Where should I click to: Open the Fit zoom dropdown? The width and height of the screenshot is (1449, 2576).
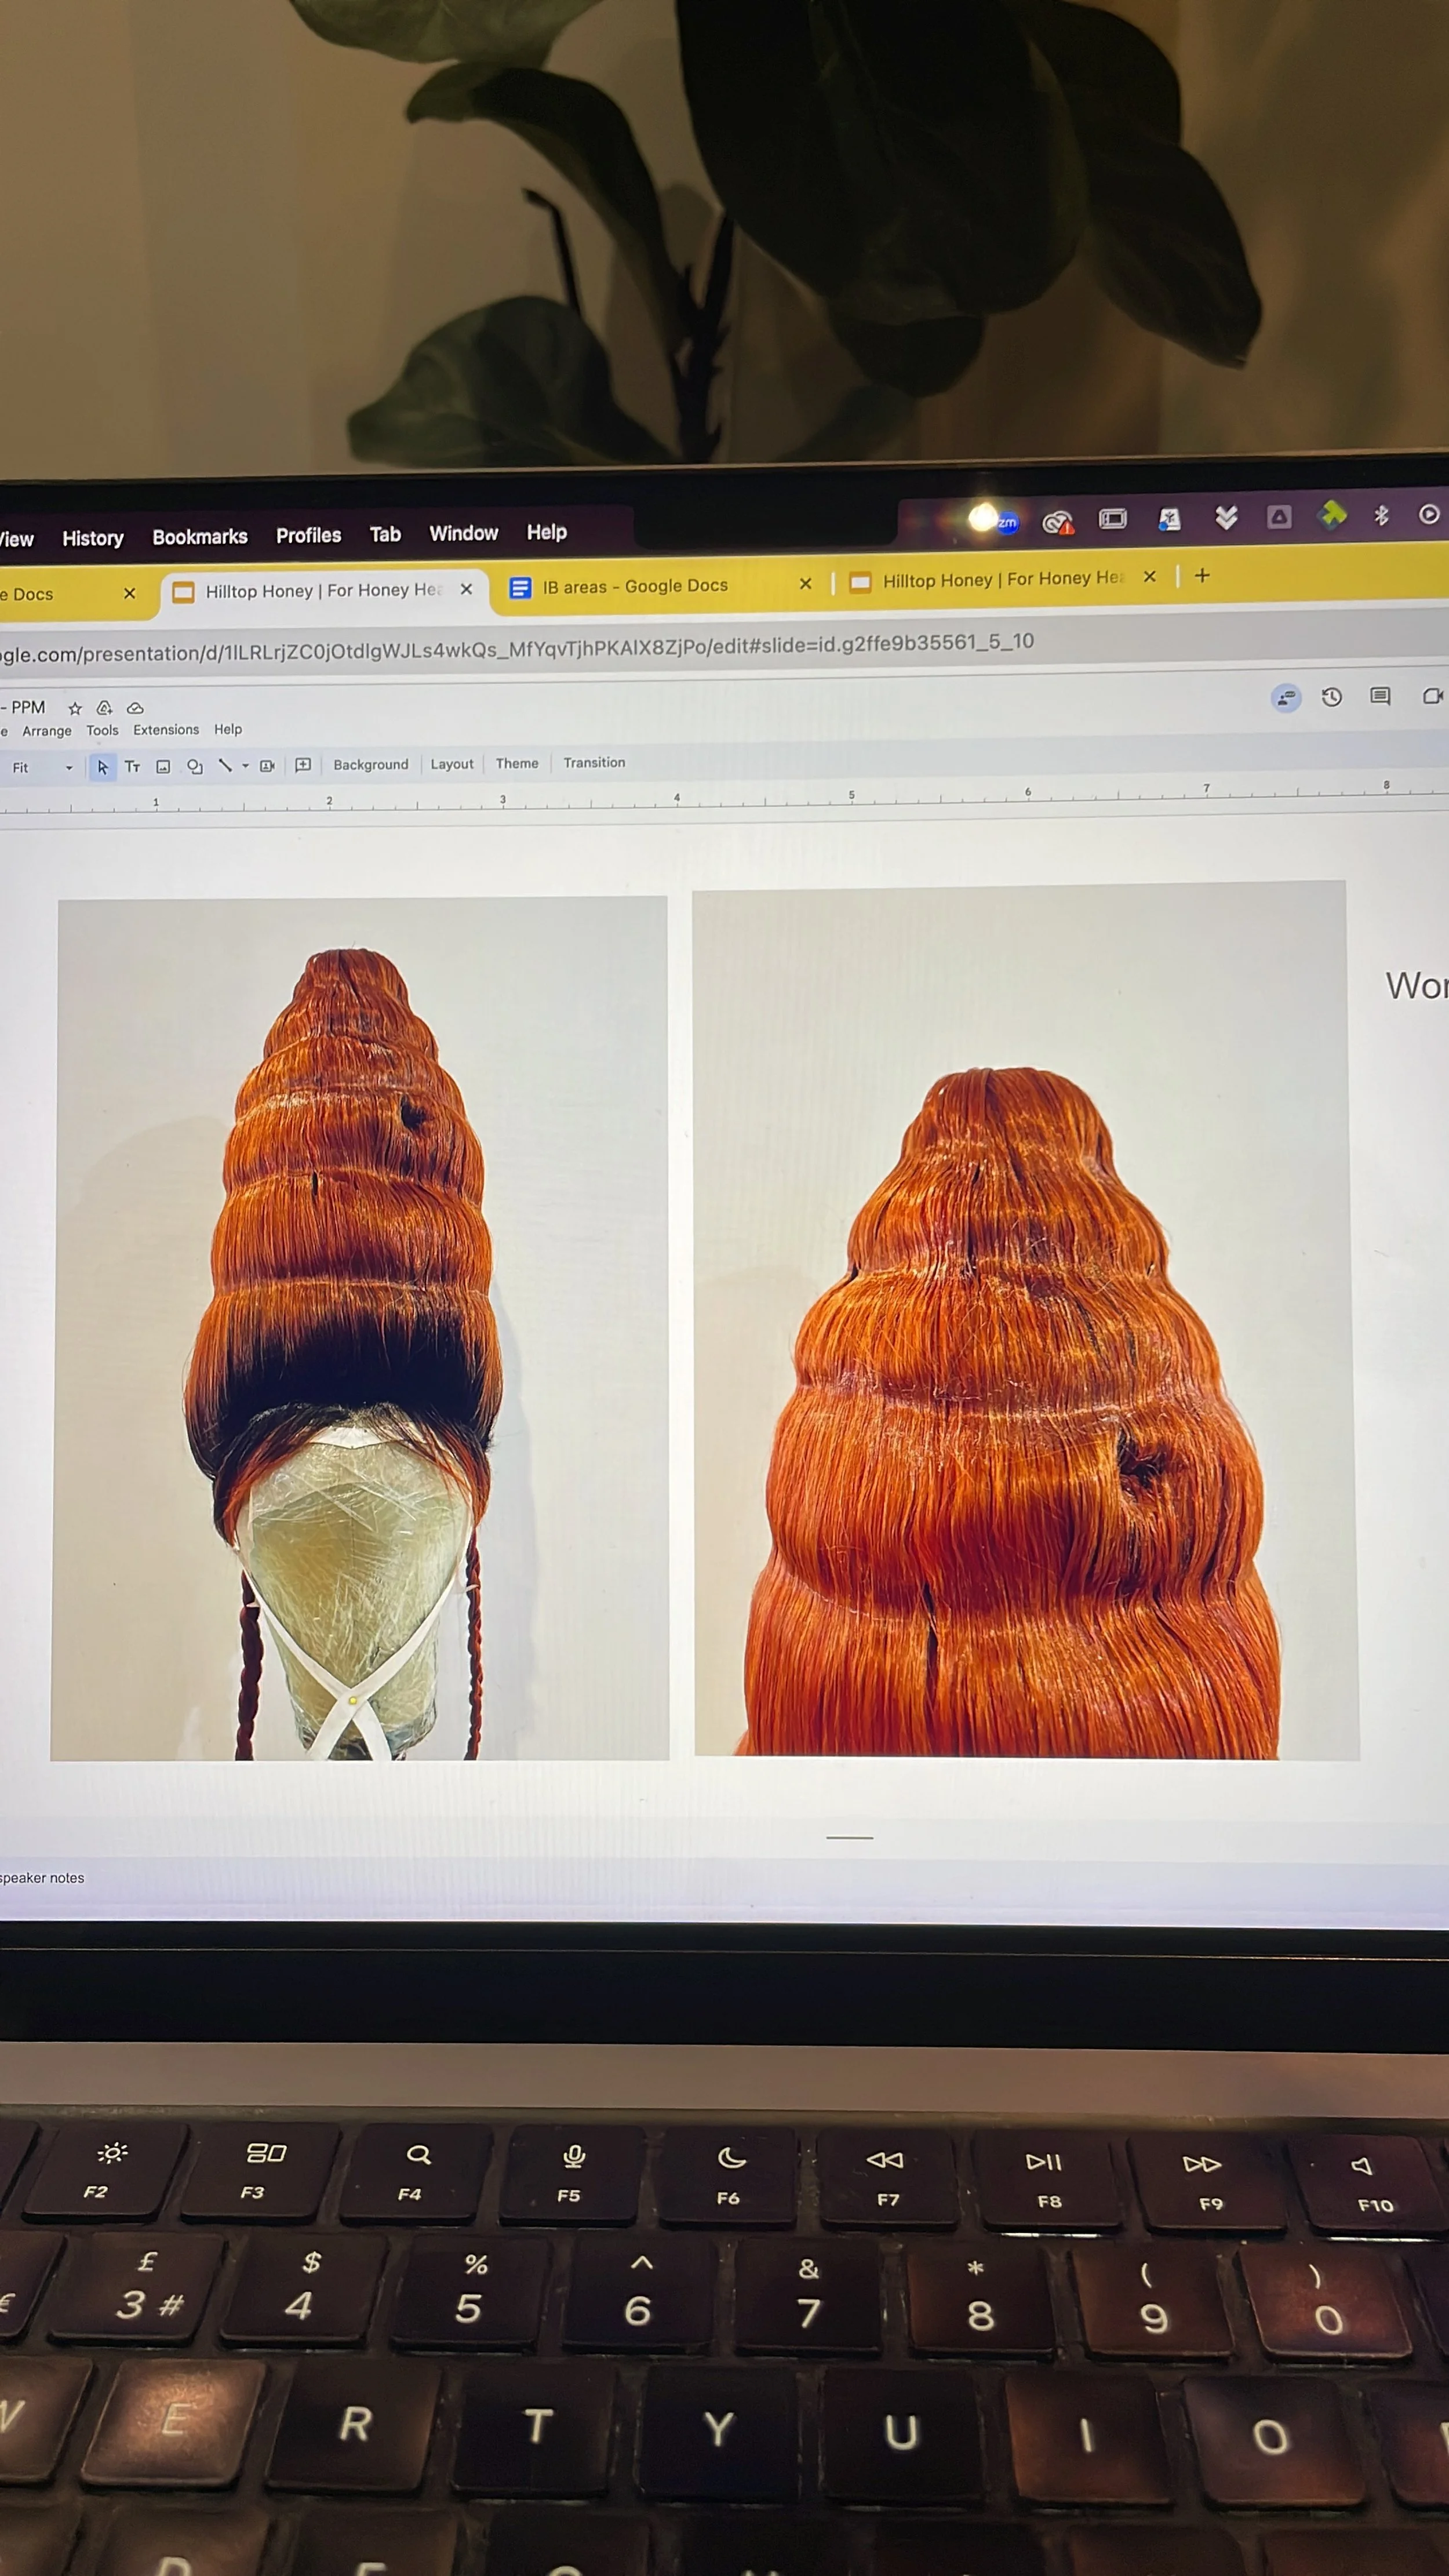(40, 768)
